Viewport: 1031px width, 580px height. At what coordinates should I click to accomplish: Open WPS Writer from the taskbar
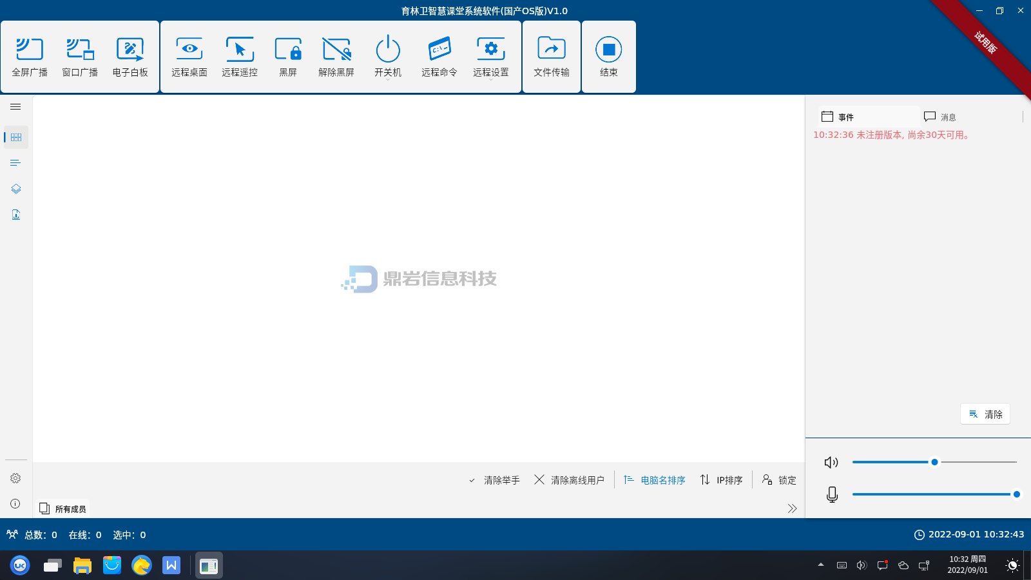click(171, 566)
